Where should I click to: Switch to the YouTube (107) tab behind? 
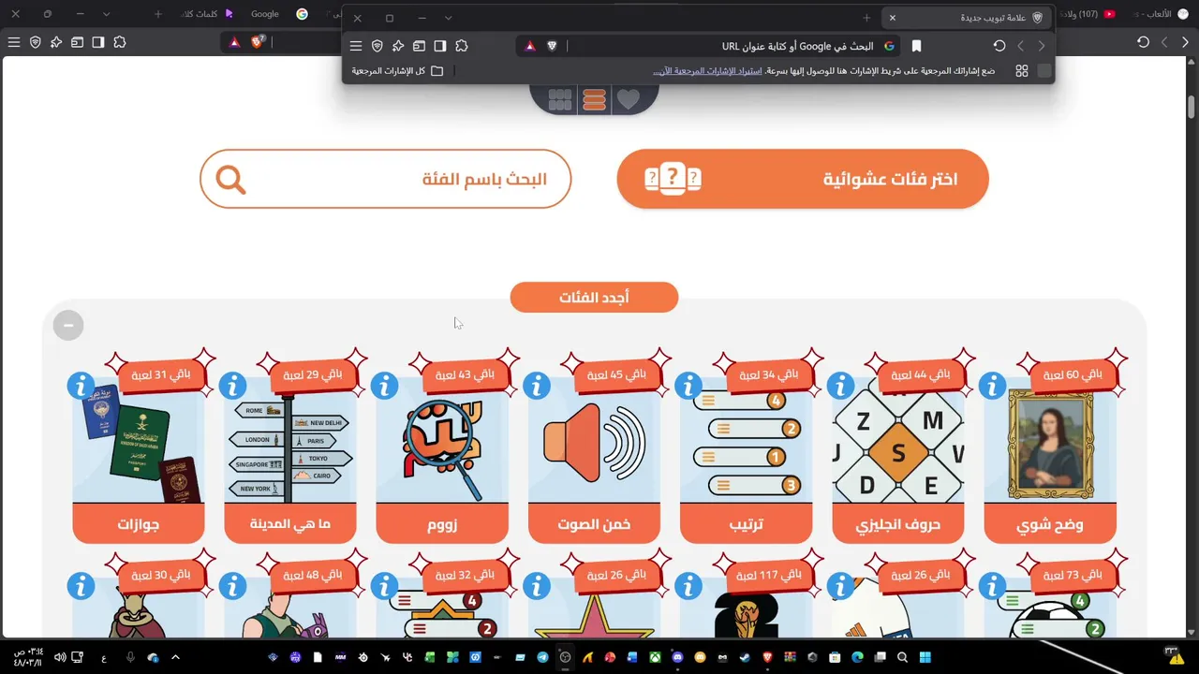coord(1087,14)
